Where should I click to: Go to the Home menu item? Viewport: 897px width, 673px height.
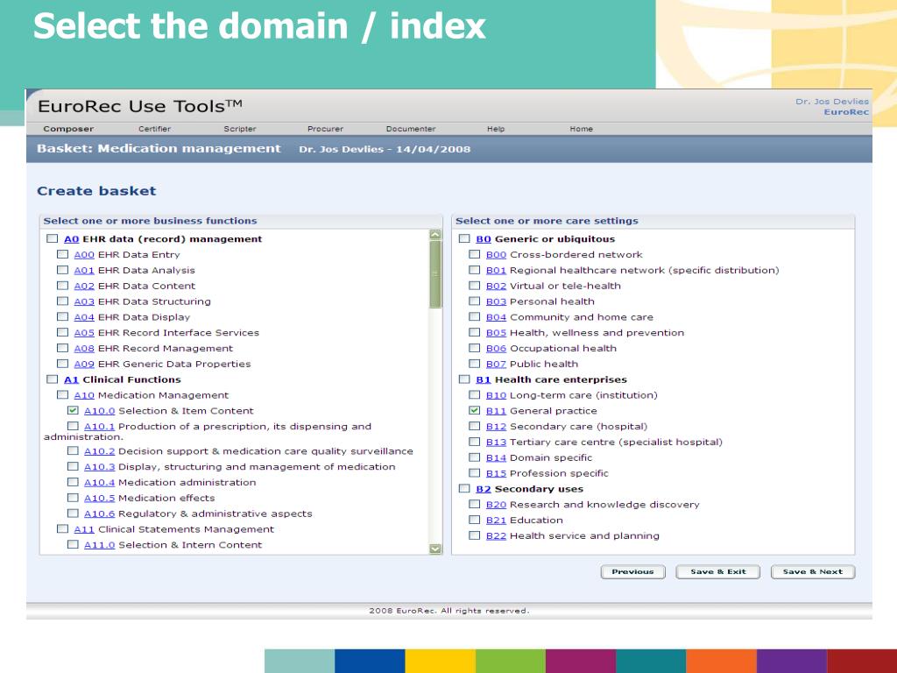(582, 129)
